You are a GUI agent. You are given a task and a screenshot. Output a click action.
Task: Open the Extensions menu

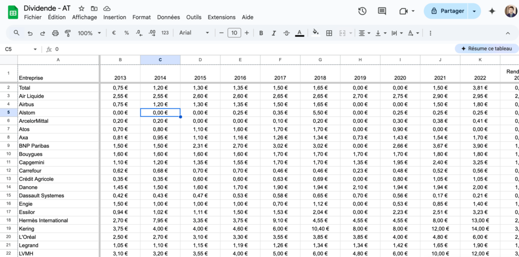(x=221, y=17)
